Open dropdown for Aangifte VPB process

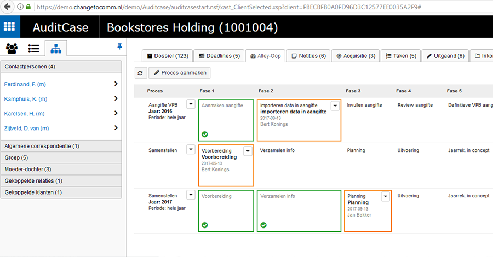(x=191, y=104)
